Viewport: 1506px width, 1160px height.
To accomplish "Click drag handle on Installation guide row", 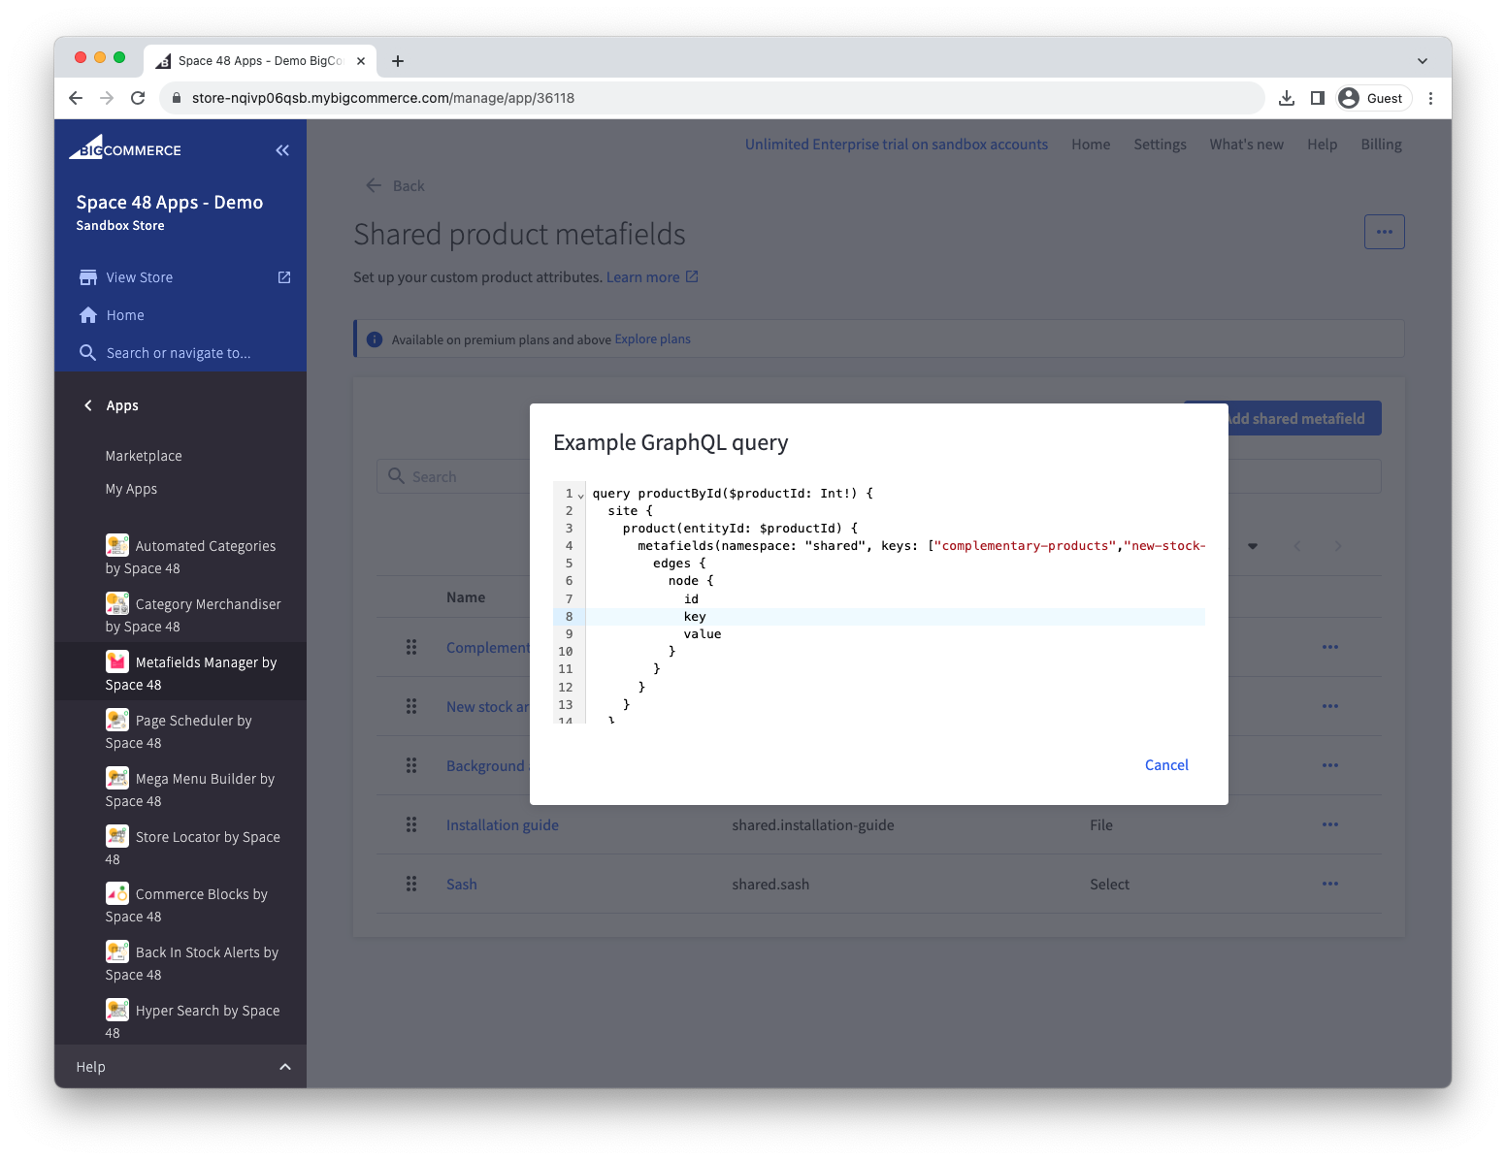I will click(411, 824).
